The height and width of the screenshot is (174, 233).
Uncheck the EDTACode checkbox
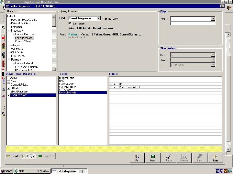click(9, 88)
